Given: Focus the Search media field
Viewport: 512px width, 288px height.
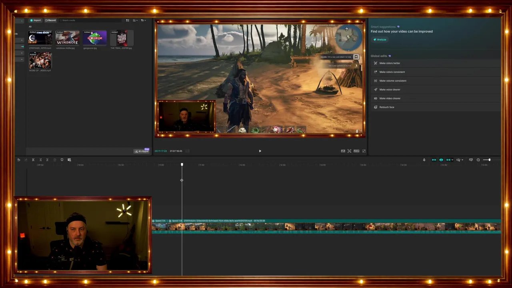Looking at the screenshot, I should click(90, 20).
